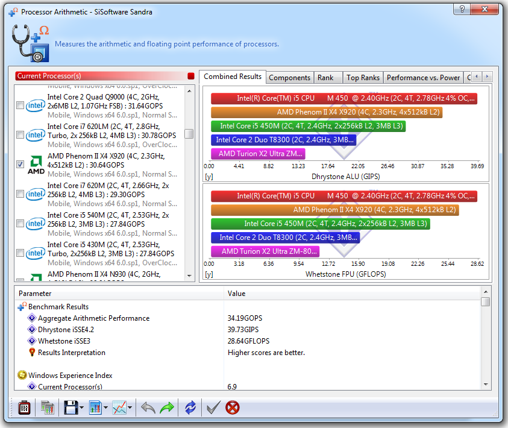This screenshot has width=508, height=428.
Task: Click the bar chart report icon
Action: [96, 408]
